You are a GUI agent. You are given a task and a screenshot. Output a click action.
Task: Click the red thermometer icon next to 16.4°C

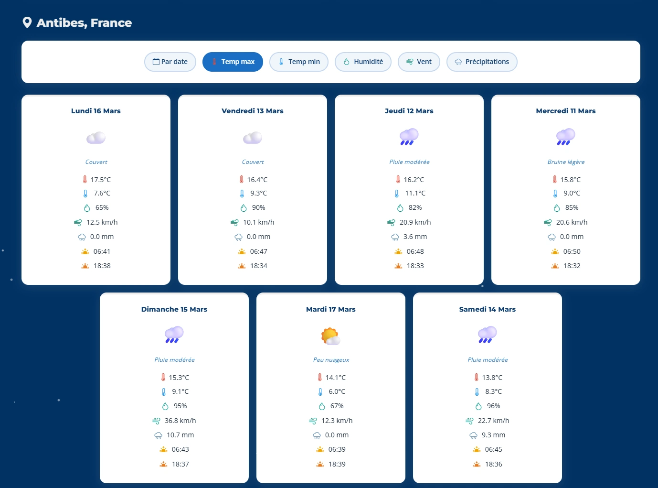pos(242,180)
